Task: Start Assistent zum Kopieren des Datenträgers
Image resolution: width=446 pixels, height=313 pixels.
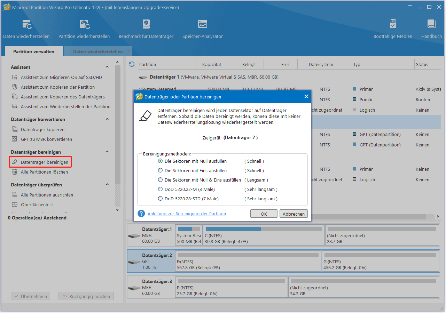Action: click(63, 97)
